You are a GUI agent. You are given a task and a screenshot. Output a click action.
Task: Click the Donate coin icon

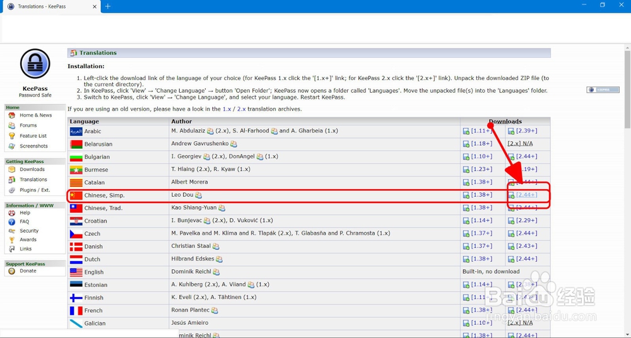pos(11,271)
